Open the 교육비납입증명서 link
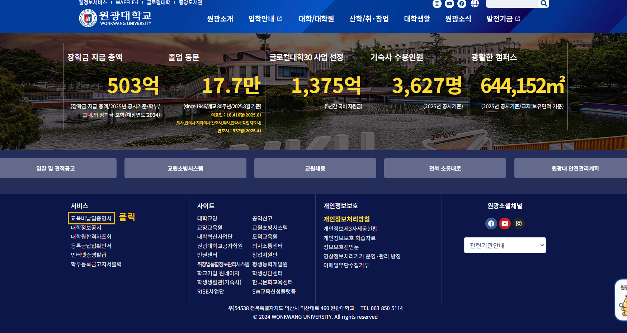Image resolution: width=627 pixels, height=333 pixels. tap(91, 218)
